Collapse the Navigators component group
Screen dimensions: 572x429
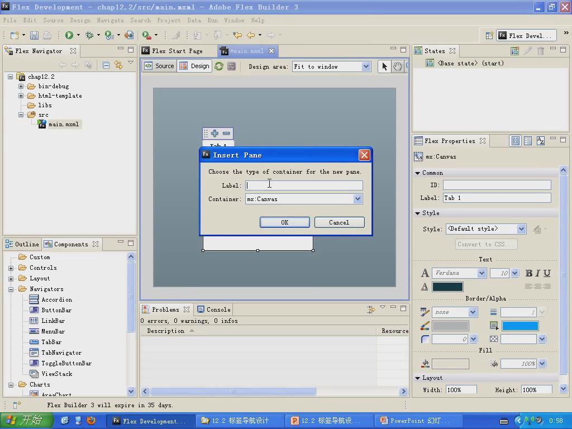coord(11,289)
